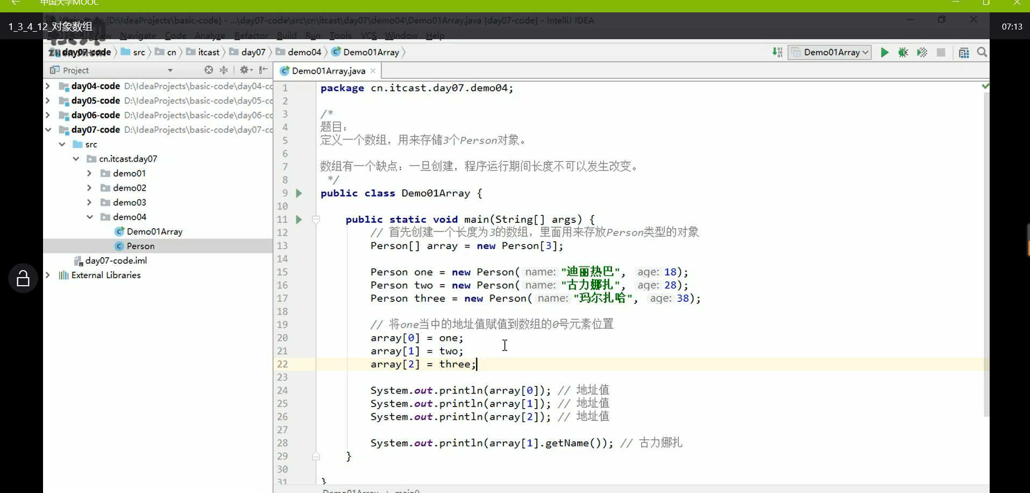The height and width of the screenshot is (493, 1030).
Task: Click the package declaration line
Action: pos(417,88)
